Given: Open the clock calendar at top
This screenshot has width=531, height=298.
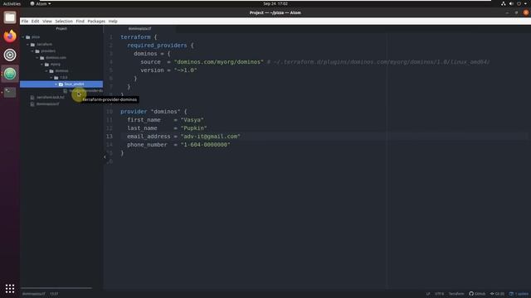Looking at the screenshot, I should pos(275,3).
